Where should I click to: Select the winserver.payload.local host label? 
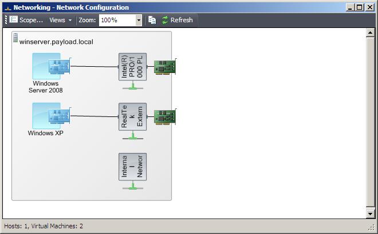click(x=56, y=42)
